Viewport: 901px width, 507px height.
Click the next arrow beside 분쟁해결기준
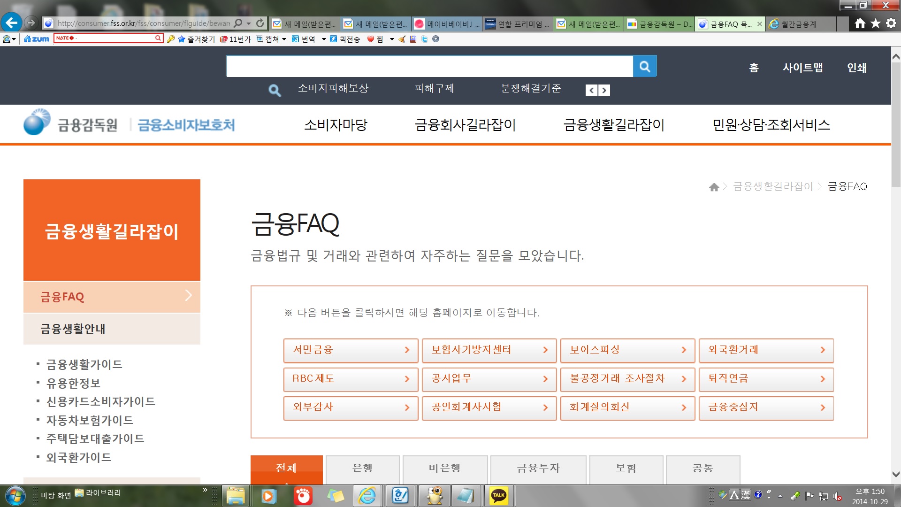[604, 90]
